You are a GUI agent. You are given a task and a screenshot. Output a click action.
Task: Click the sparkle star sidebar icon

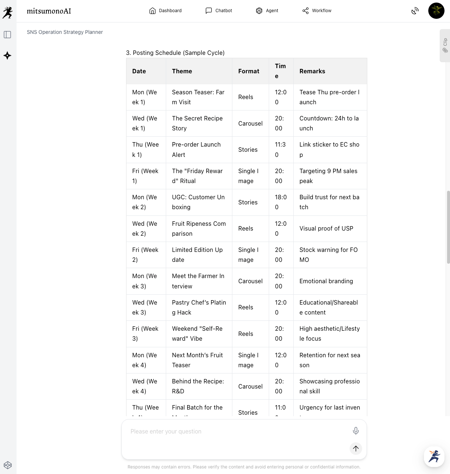tap(7, 56)
